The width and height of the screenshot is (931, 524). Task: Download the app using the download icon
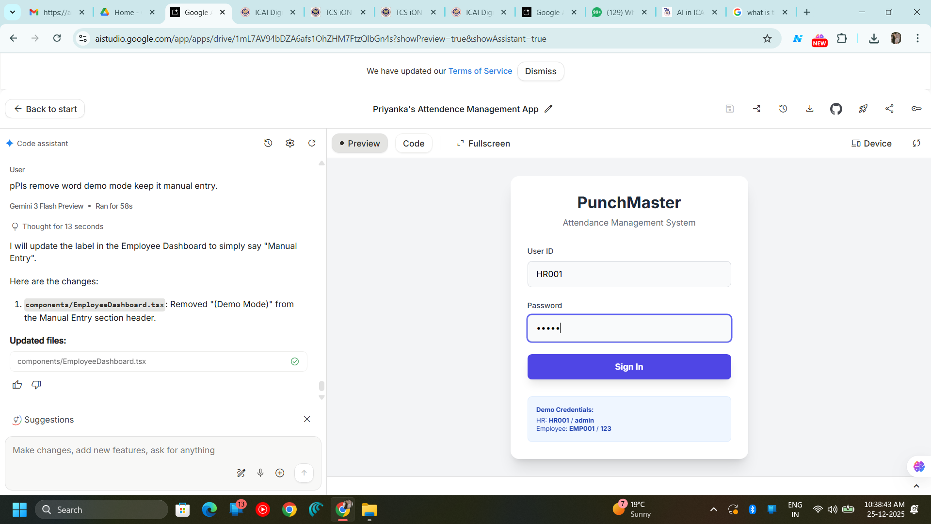810,109
